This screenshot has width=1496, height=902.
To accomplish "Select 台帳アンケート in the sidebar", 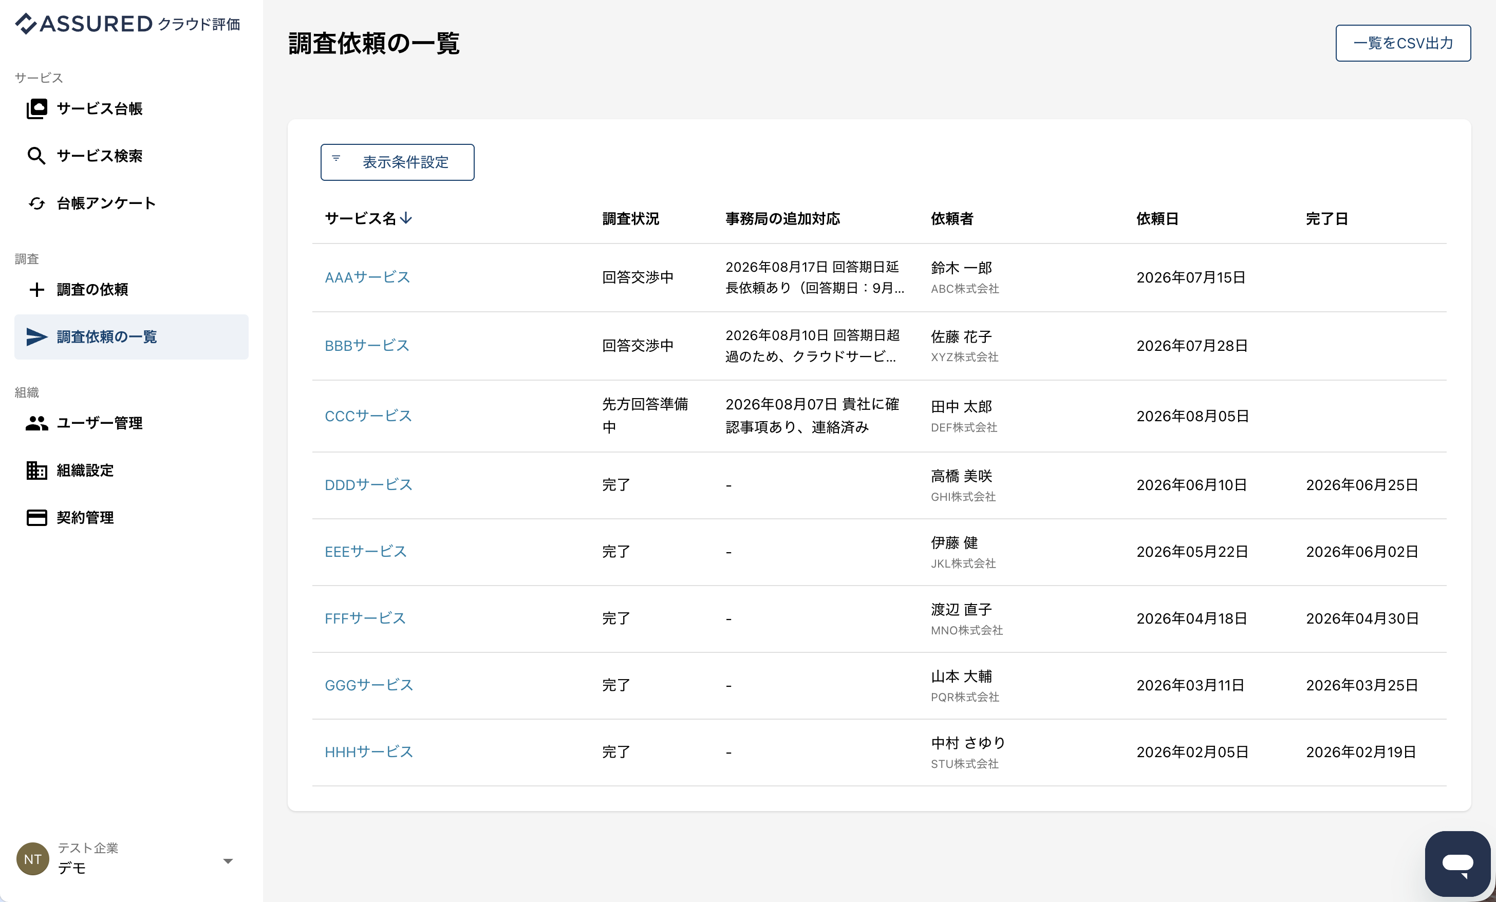I will [x=131, y=203].
